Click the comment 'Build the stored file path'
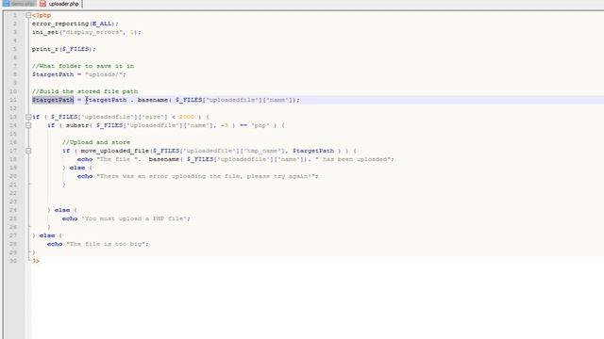 [85, 91]
